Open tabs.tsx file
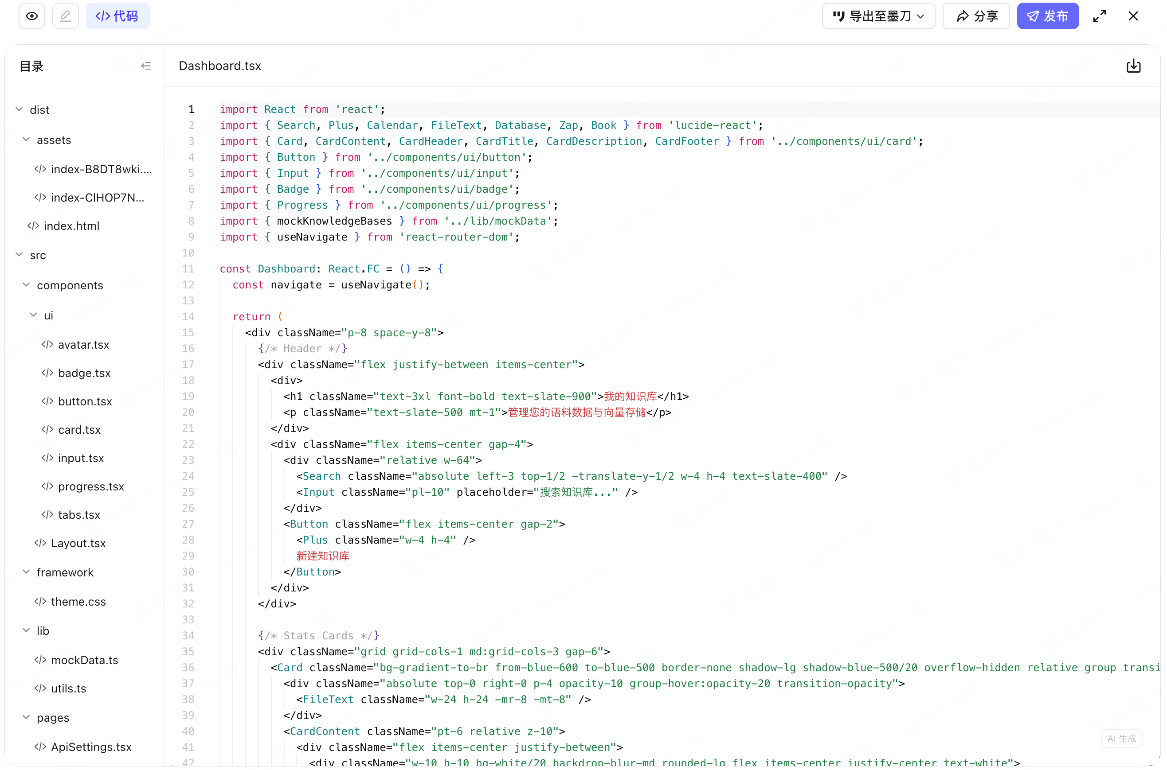1167x770 pixels. [x=71, y=515]
